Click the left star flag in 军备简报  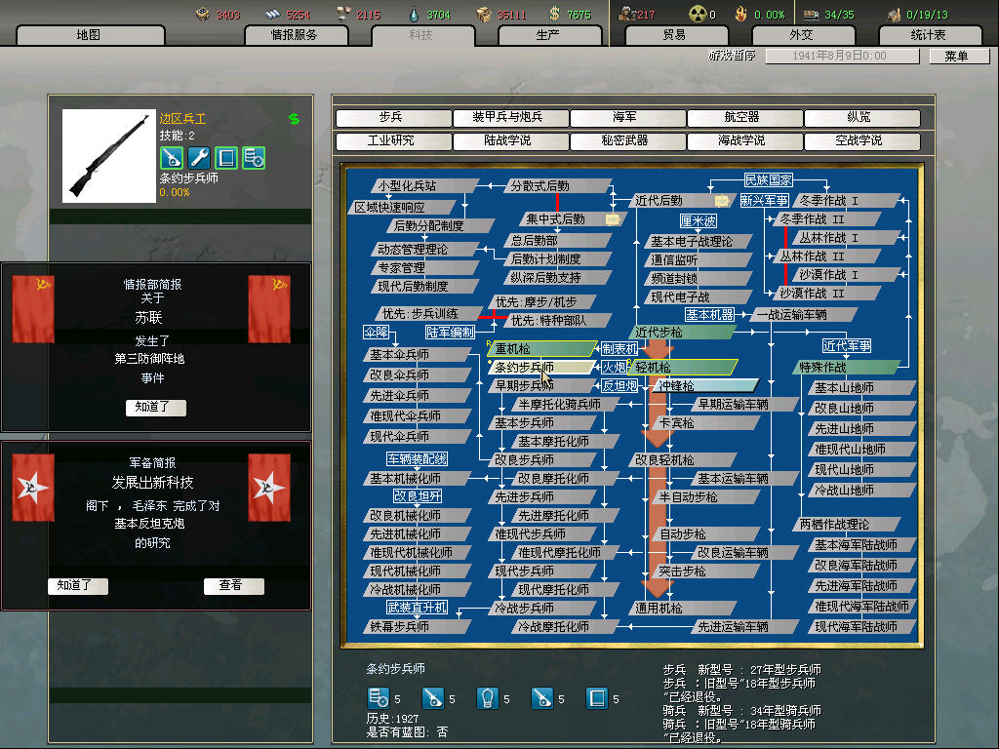pos(33,488)
